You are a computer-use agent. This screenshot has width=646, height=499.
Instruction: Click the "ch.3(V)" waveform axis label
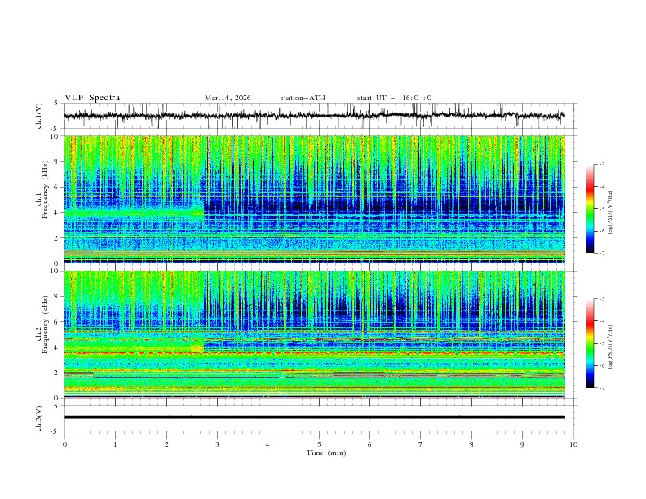click(39, 418)
